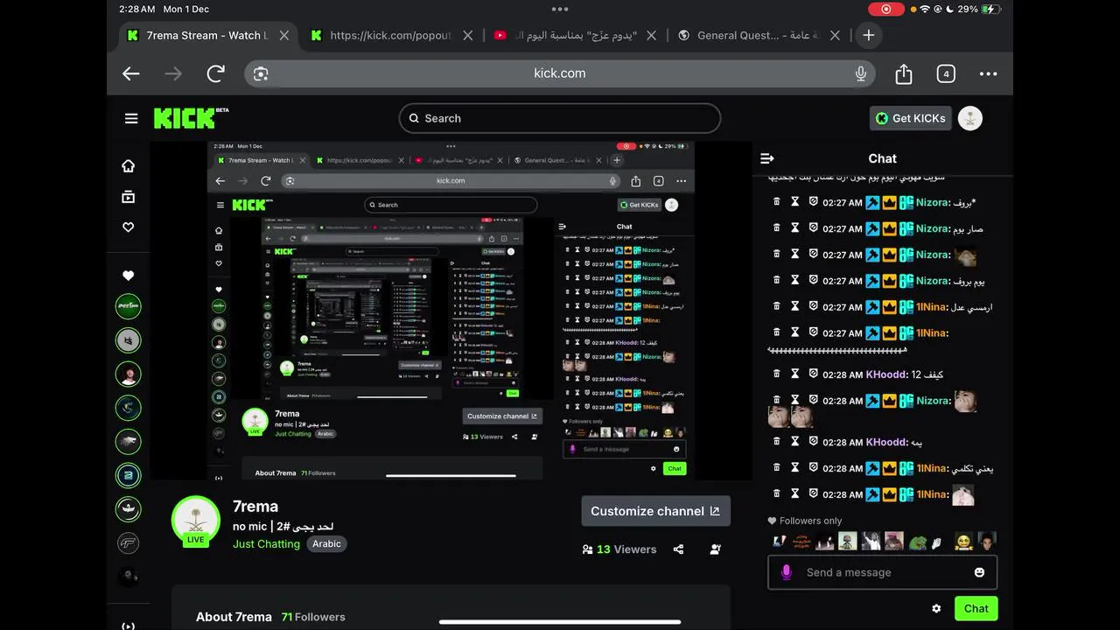Tap the microphone icon in the address bar

(861, 73)
